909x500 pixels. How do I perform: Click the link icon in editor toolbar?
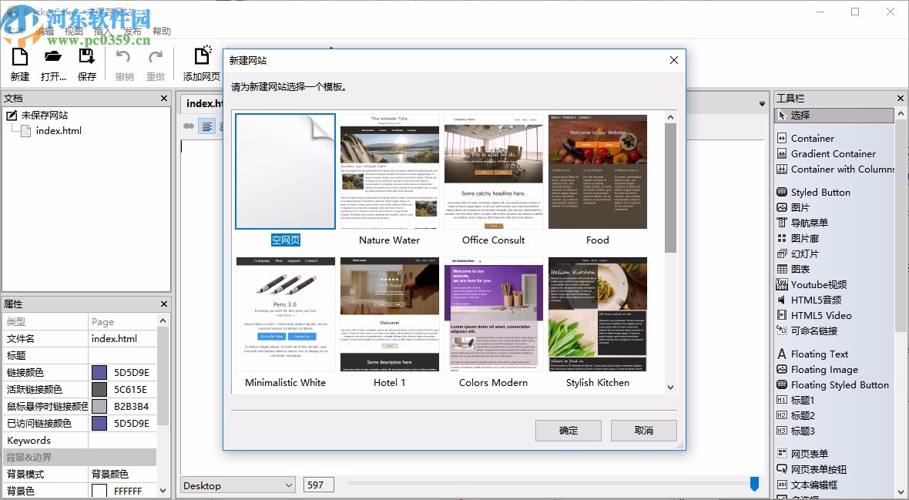pos(189,126)
